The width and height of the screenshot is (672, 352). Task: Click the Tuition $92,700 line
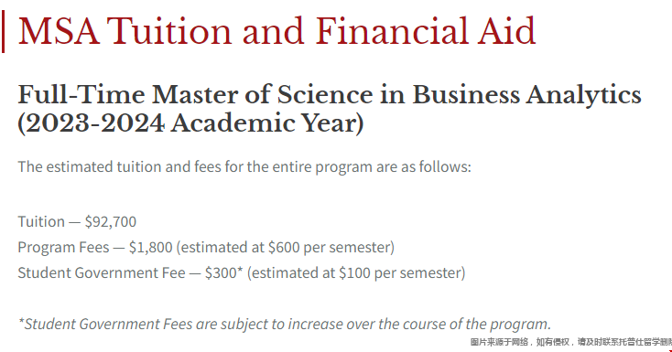[77, 222]
